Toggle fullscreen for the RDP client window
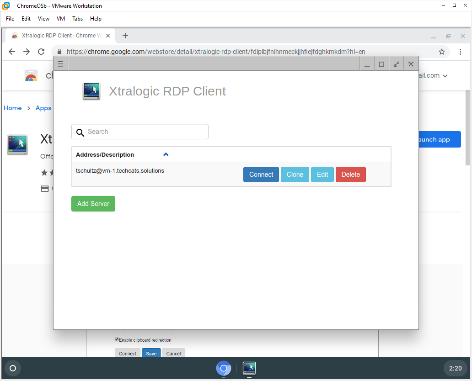The height and width of the screenshot is (381, 472). tap(397, 64)
